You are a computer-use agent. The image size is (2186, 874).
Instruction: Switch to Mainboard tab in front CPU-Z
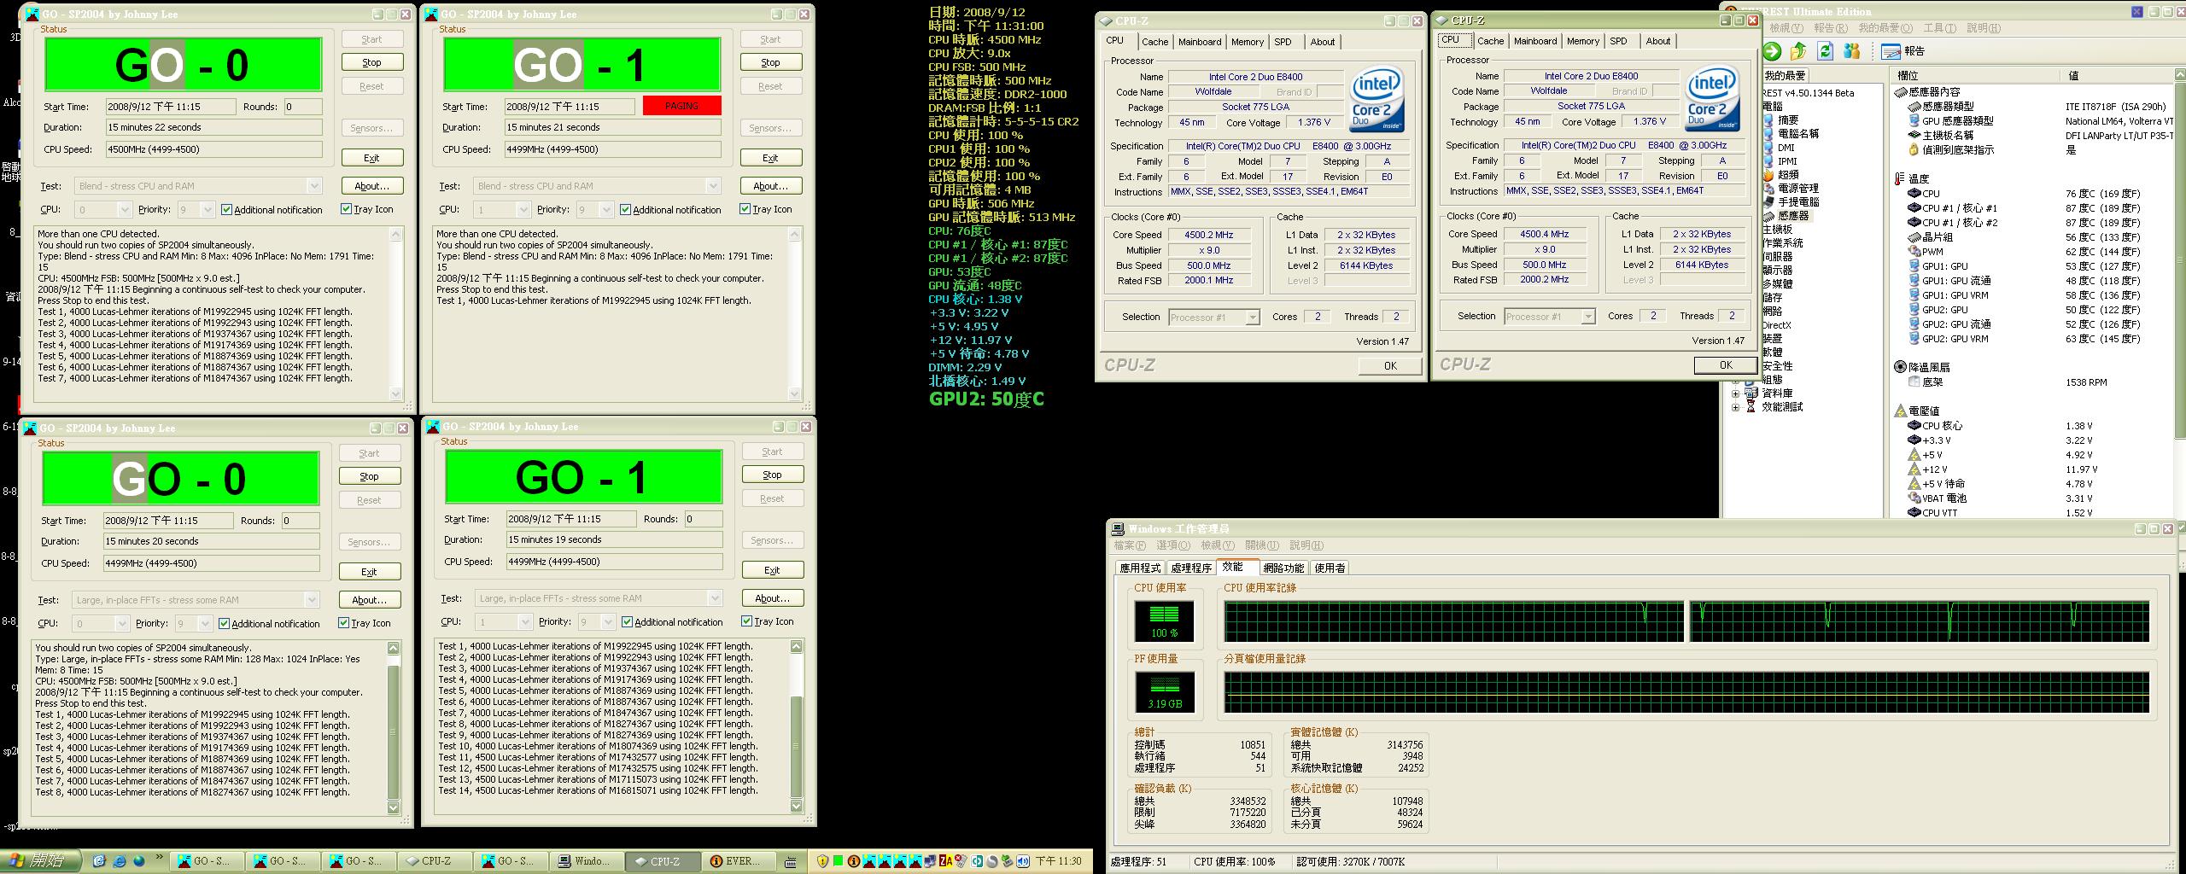tap(1535, 41)
